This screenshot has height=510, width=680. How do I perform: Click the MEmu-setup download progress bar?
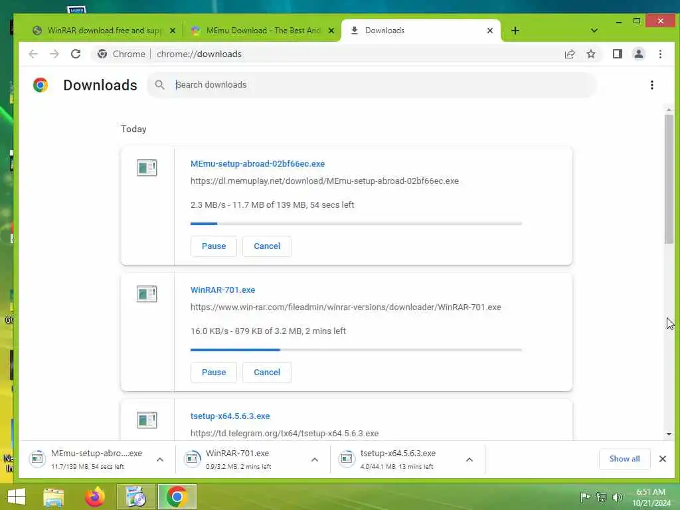pyautogui.click(x=356, y=224)
